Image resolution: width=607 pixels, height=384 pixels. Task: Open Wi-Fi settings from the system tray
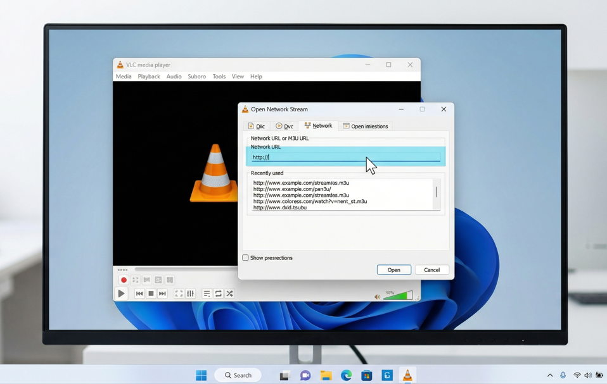point(577,375)
